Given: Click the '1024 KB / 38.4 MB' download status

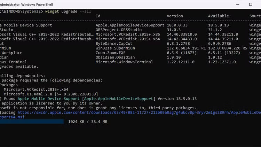Looking at the screenshot, I should (88, 122).
